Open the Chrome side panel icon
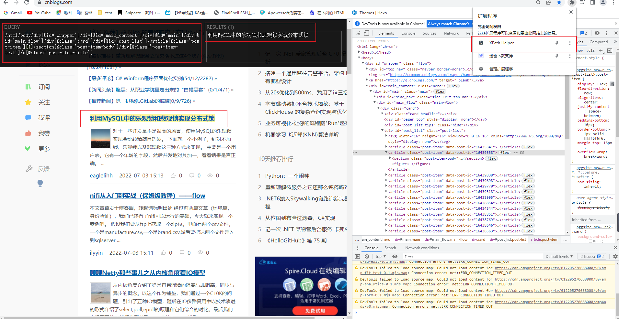The width and height of the screenshot is (619, 319). click(x=592, y=3)
